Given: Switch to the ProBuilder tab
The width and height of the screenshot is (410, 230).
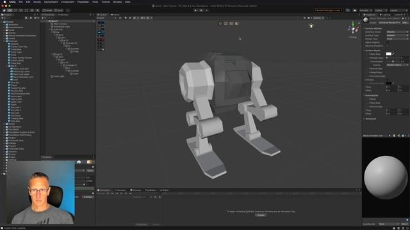Looking at the screenshot, I should tap(63, 15).
